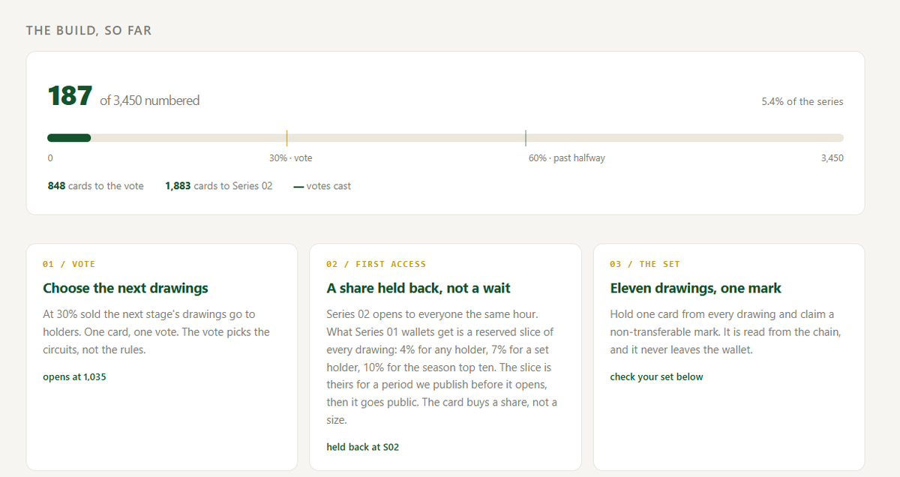This screenshot has height=477, width=900.
Task: Click the paragraph starting 'Hold one card'
Action: click(x=725, y=332)
